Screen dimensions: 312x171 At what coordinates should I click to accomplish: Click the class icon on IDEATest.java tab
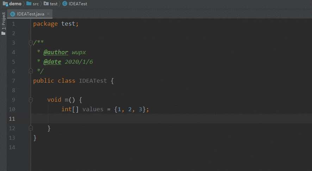click(13, 14)
